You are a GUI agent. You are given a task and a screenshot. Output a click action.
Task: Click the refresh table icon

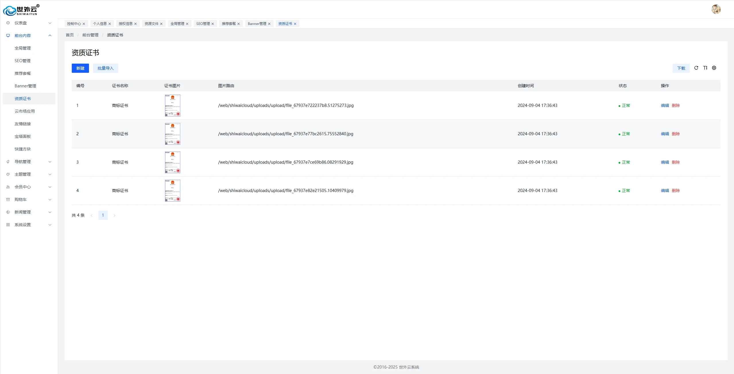696,68
